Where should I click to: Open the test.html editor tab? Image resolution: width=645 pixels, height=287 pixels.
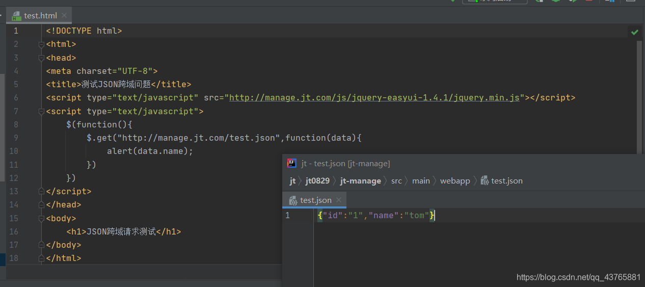[39, 15]
